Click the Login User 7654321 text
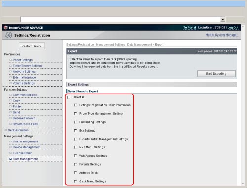Image resolution: width=247 pixels, height=188 pixels. 212,28
